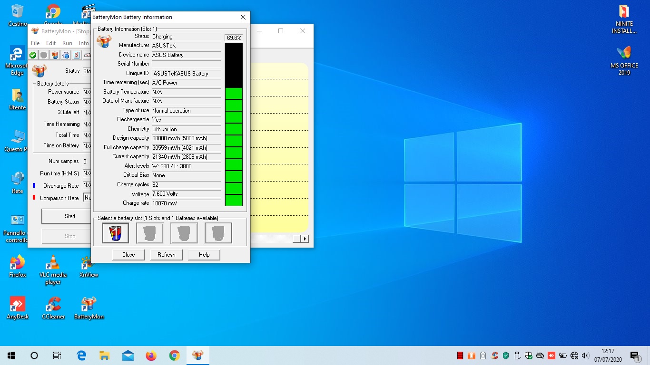
Task: Open Windows Security from the tray
Action: (x=529, y=355)
